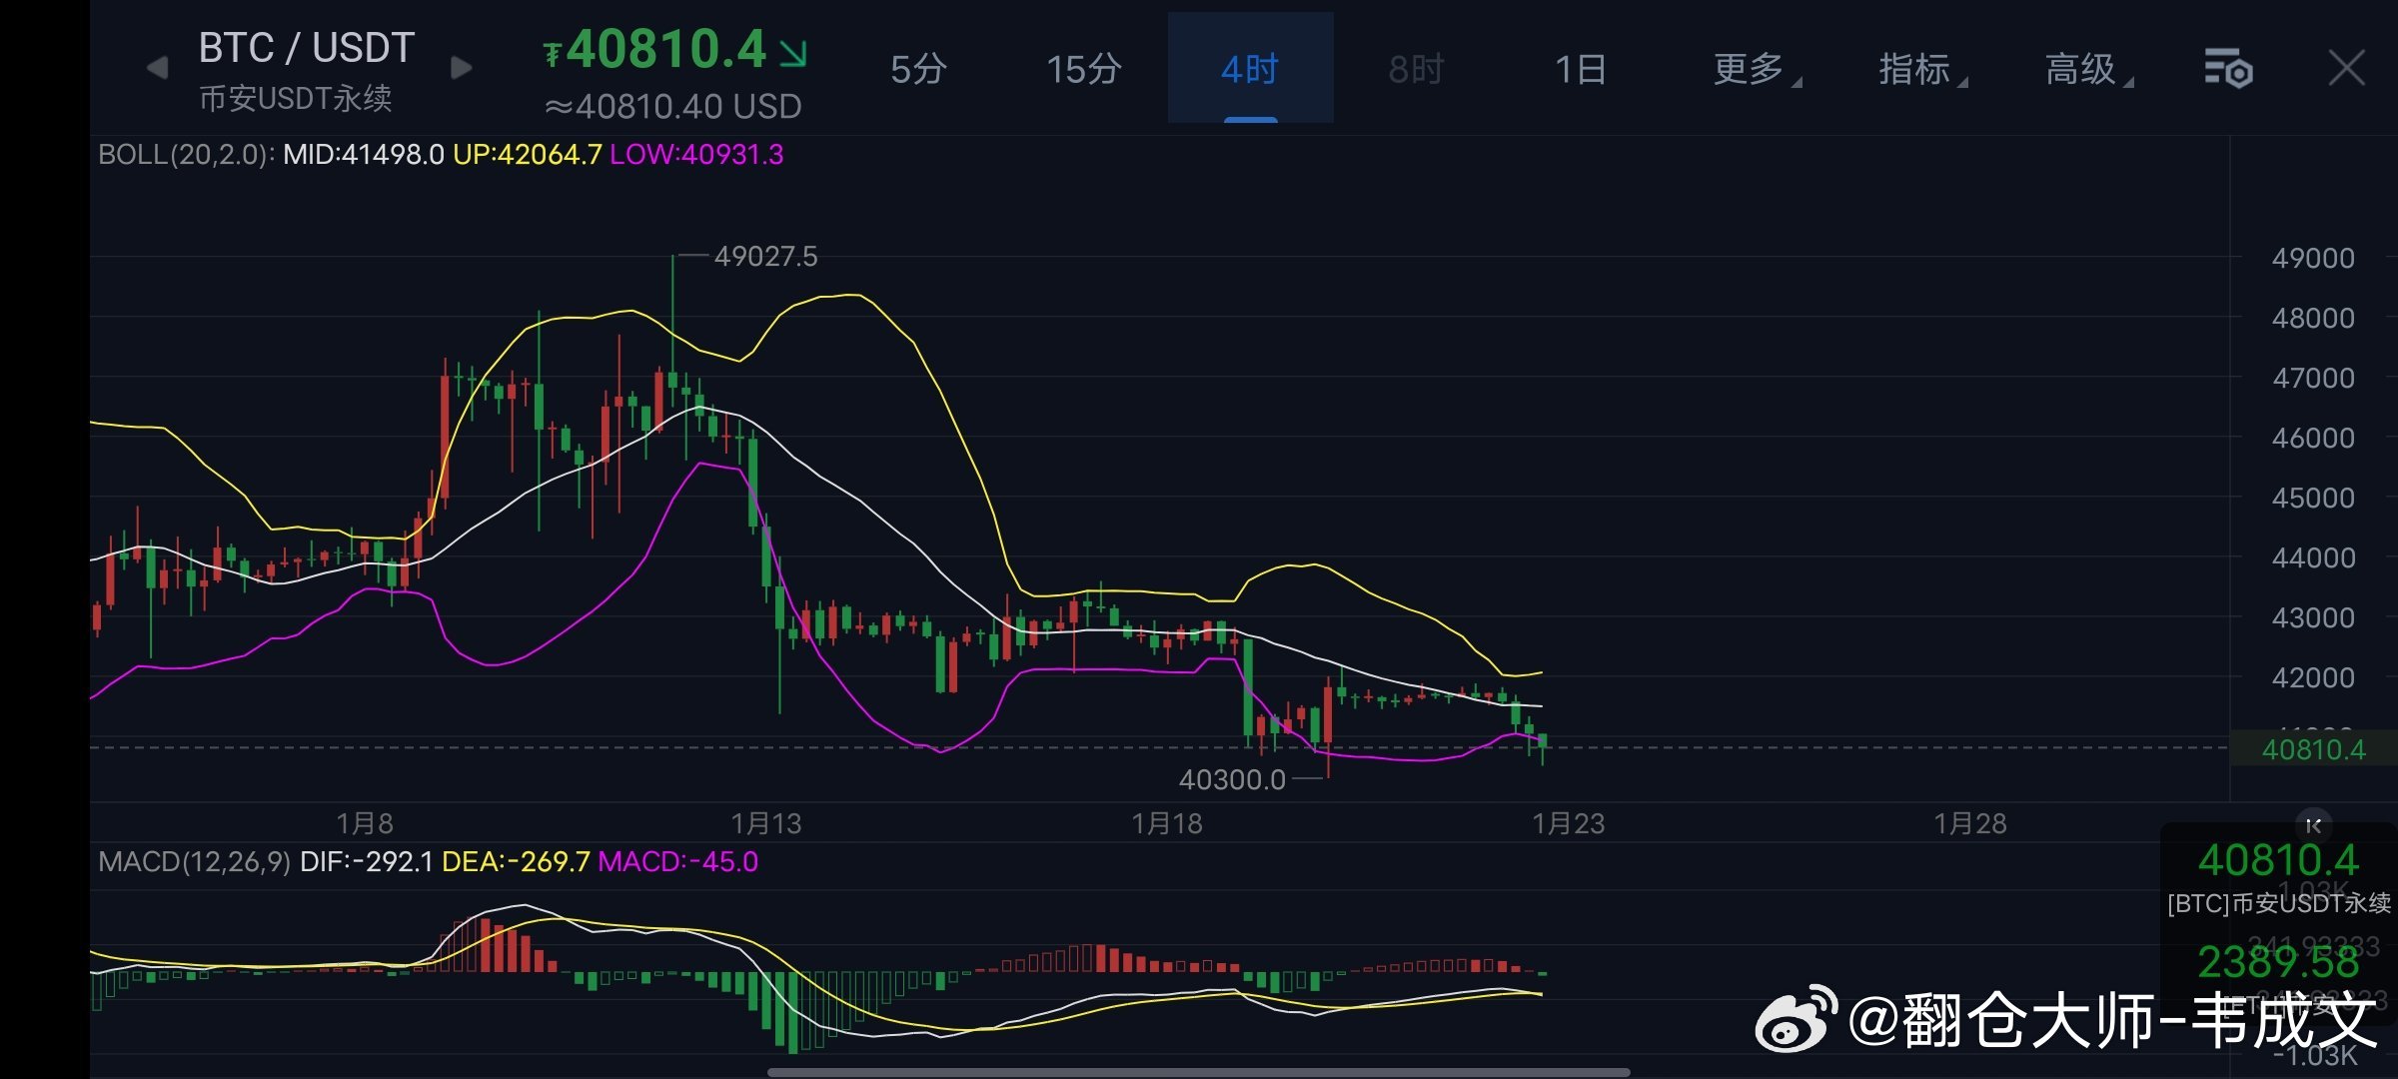Viewport: 2398px width, 1079px height.
Task: Tap the BOLL LOW:40931.3 value
Action: 696,155
